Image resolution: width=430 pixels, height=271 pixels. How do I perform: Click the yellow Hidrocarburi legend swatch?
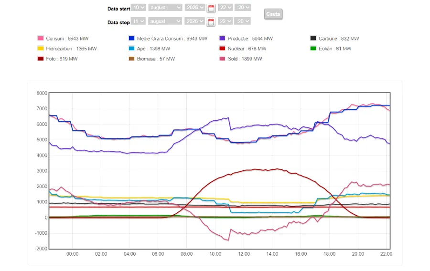click(41, 49)
